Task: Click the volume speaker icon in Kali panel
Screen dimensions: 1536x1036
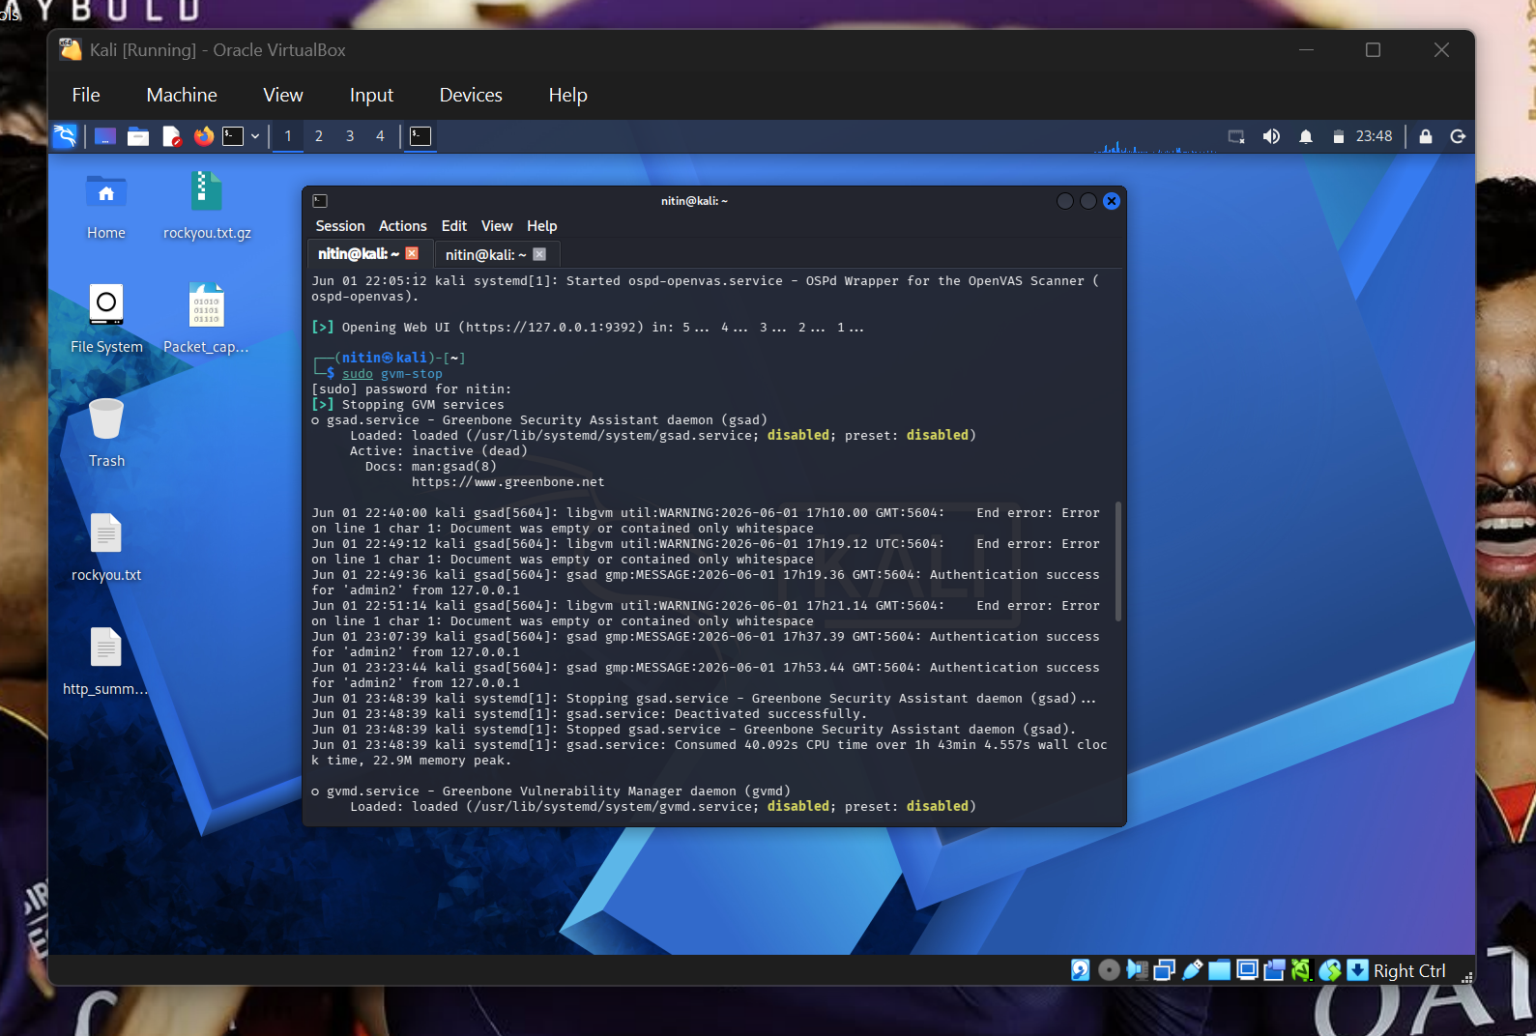Action: click(1271, 136)
